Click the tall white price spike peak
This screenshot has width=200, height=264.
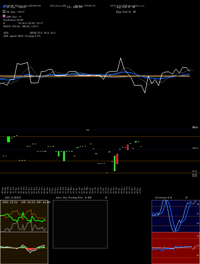(121, 58)
